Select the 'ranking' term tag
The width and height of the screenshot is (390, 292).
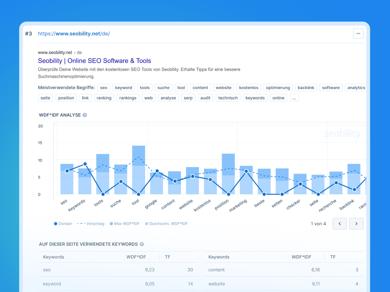(104, 98)
